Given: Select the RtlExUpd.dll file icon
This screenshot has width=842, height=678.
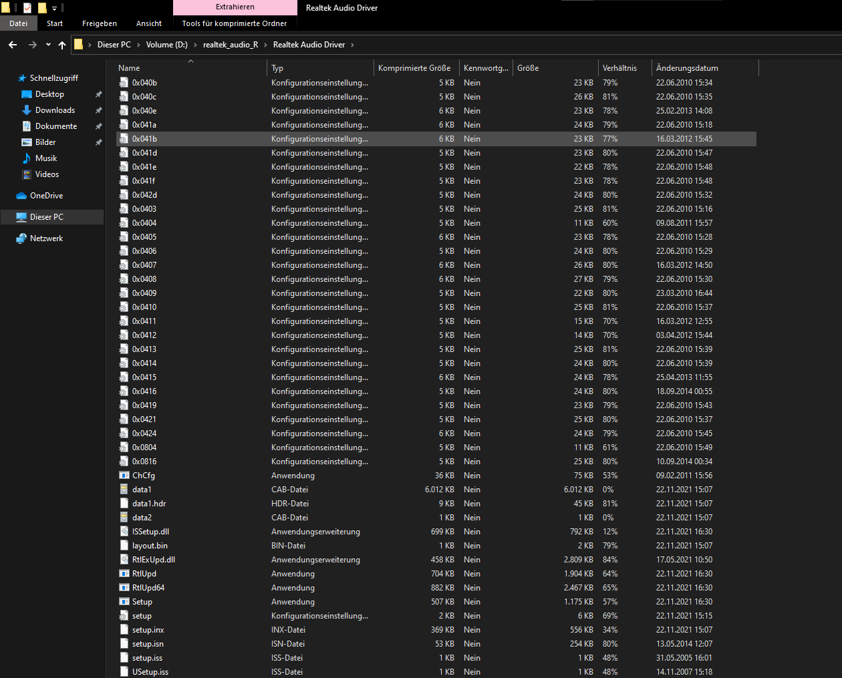Looking at the screenshot, I should 124,560.
